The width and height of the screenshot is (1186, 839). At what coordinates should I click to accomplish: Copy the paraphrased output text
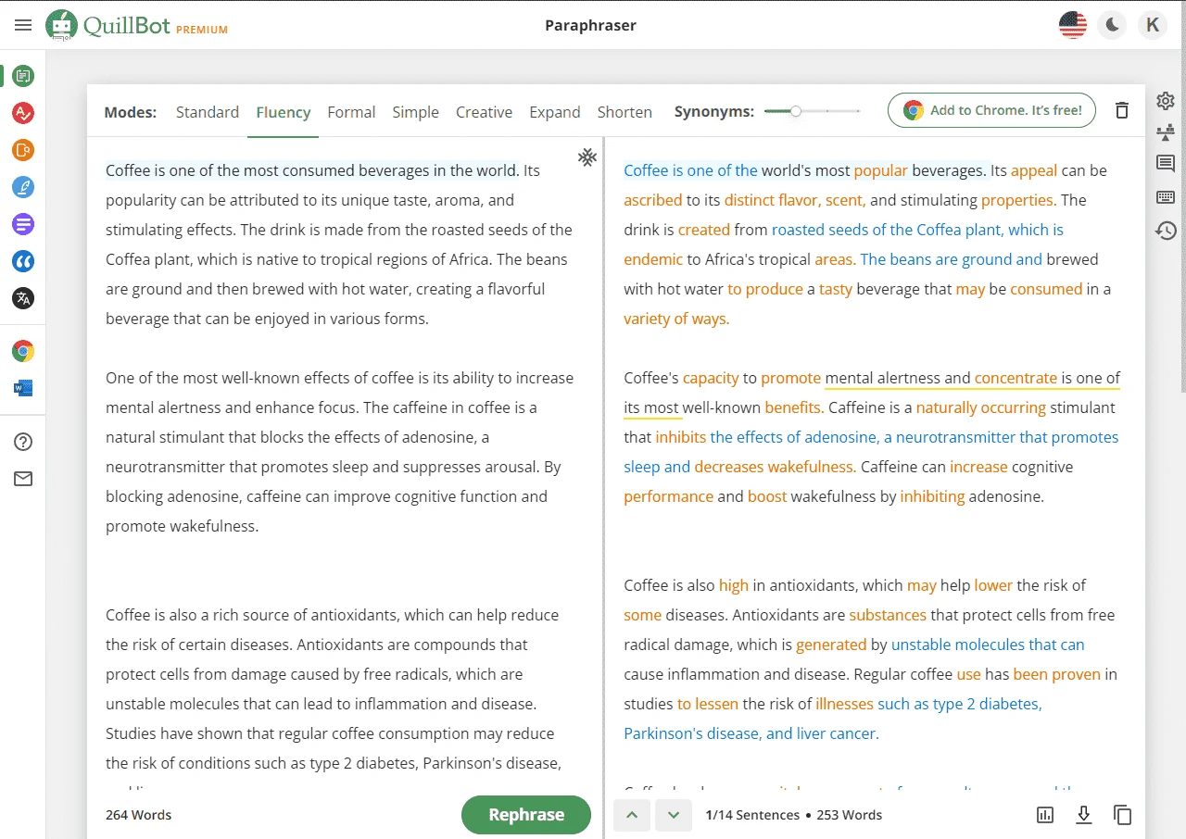pos(1123,815)
